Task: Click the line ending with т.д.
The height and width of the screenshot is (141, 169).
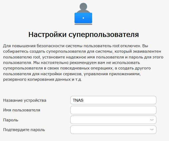Action: [x=42, y=79]
